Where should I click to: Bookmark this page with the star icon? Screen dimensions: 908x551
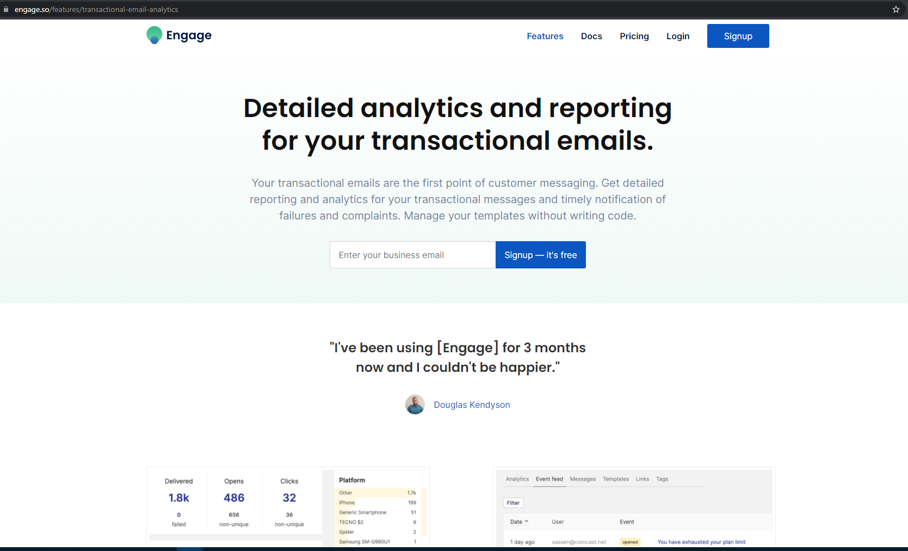[x=895, y=9]
